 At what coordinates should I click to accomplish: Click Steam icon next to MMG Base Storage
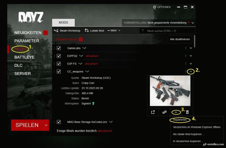point(111,122)
